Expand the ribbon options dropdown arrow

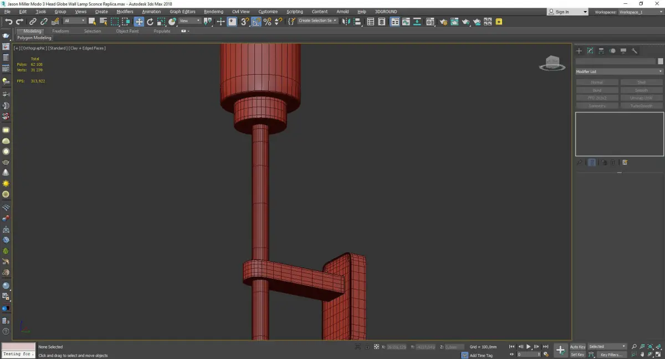[188, 31]
